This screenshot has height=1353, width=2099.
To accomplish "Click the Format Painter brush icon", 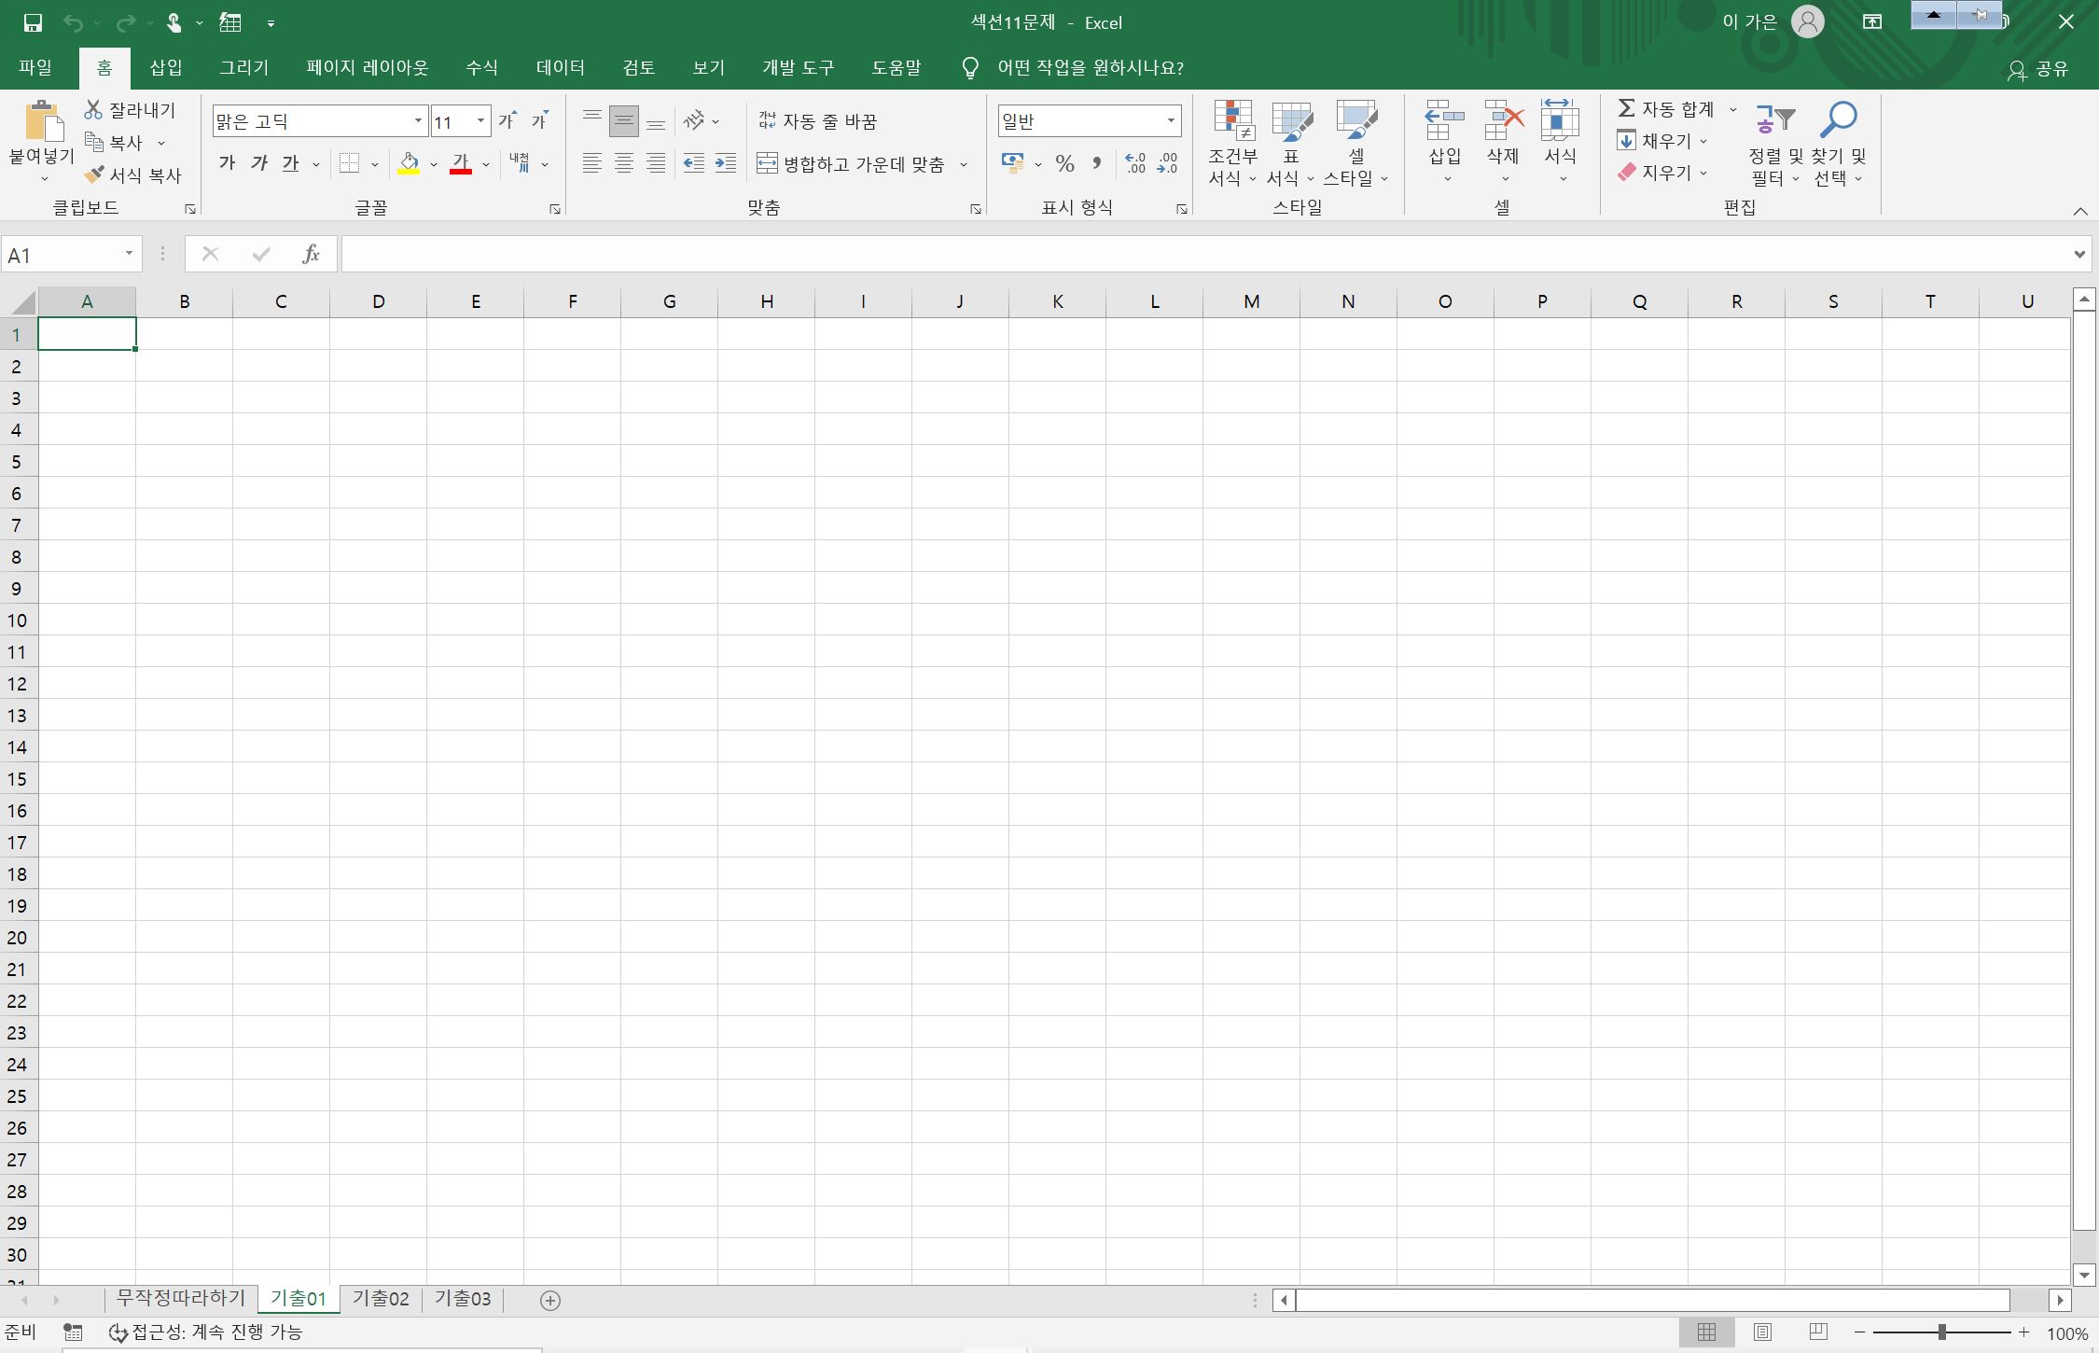I will click(x=94, y=174).
